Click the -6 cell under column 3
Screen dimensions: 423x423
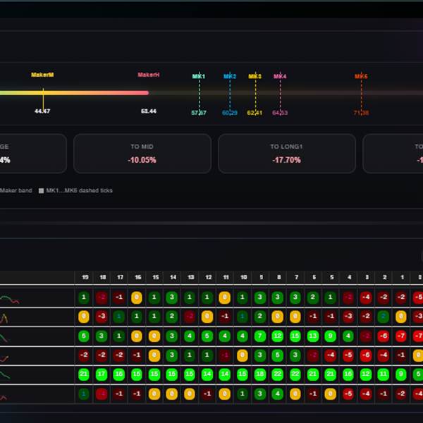(366, 355)
